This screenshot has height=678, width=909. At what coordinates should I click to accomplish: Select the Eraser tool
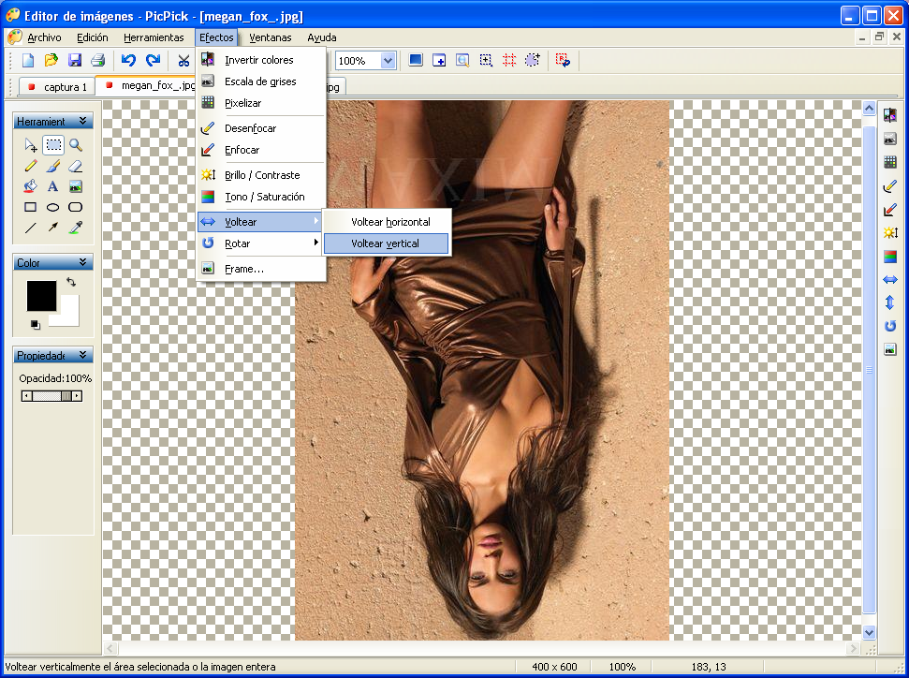pos(76,167)
